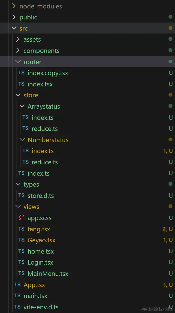Click TS icon of vite-env.d.ts
This screenshot has width=175, height=313.
[17, 307]
